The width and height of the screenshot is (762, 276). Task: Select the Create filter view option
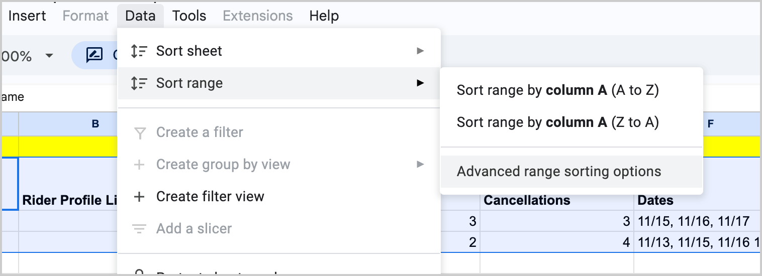210,197
